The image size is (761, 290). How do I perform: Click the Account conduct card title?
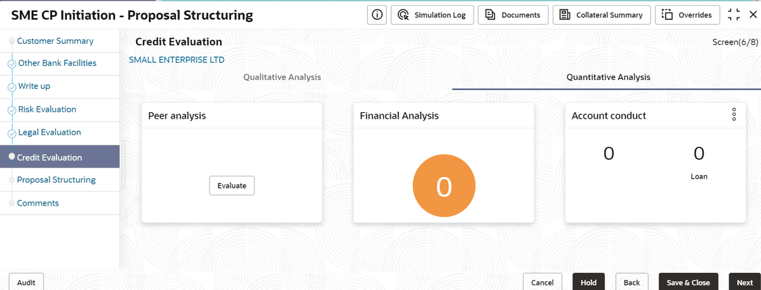tap(609, 116)
